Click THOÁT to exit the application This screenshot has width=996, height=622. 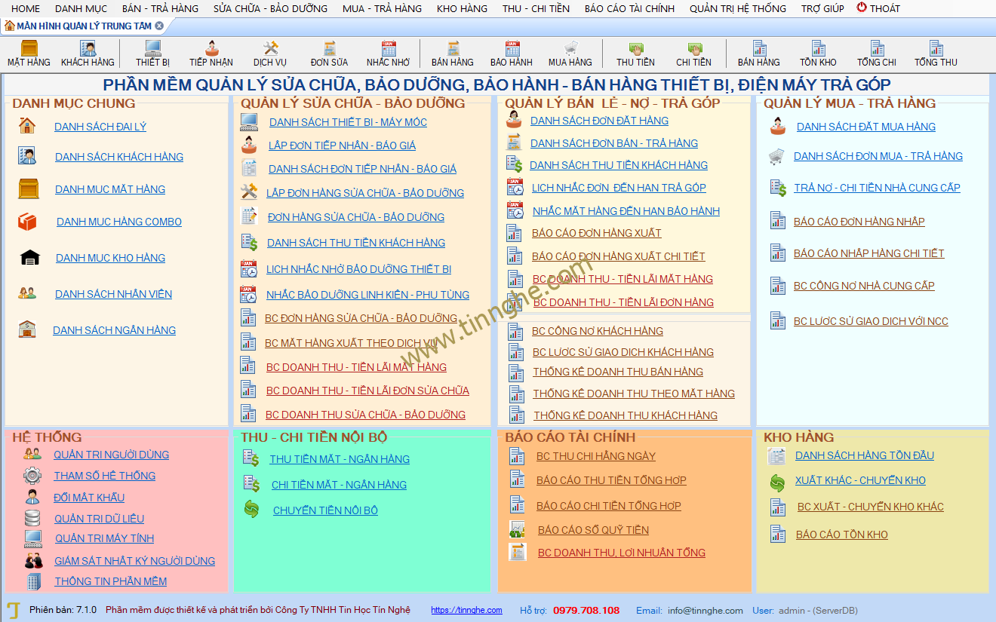pos(878,8)
